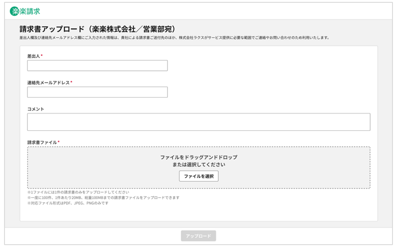This screenshot has width=397, height=247.
Task: Click the 楽楽請求 brand name text
Action: (30, 11)
